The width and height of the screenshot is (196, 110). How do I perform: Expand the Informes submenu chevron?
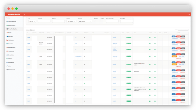(x=21, y=59)
